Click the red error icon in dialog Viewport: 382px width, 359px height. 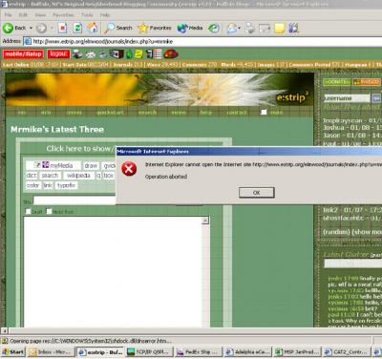tap(129, 168)
